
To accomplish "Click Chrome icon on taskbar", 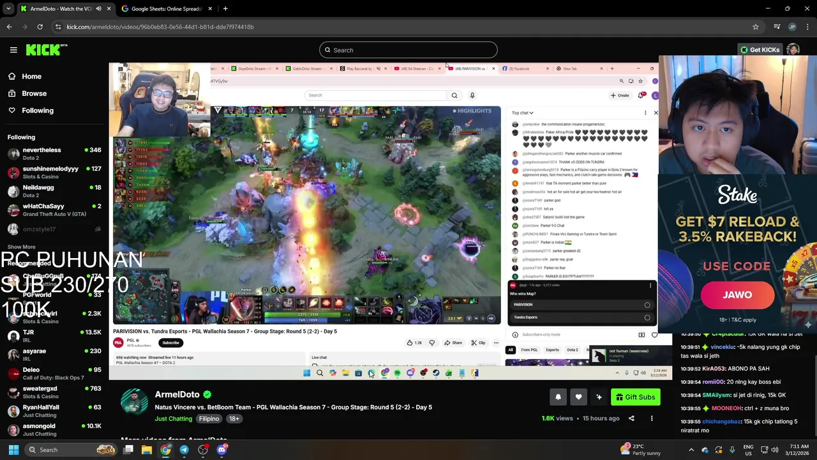I will (165, 450).
